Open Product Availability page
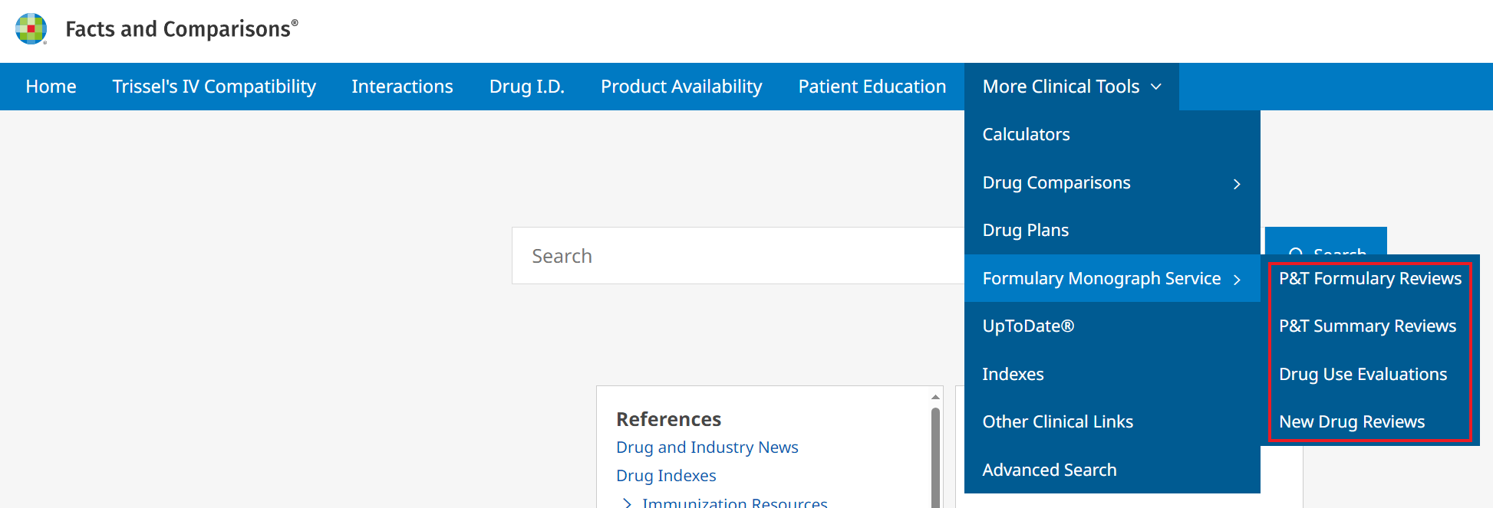This screenshot has width=1493, height=508. coord(681,87)
